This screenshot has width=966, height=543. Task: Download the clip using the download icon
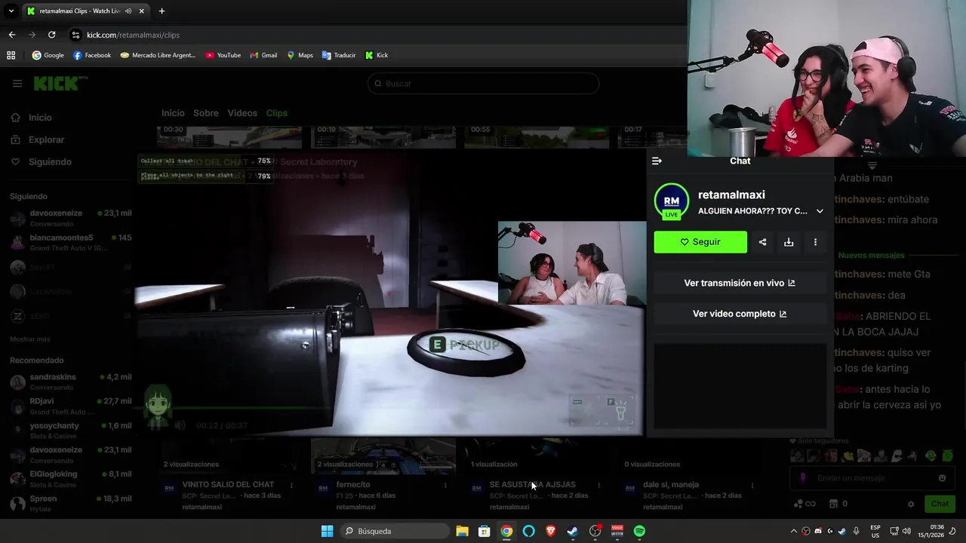pos(789,242)
